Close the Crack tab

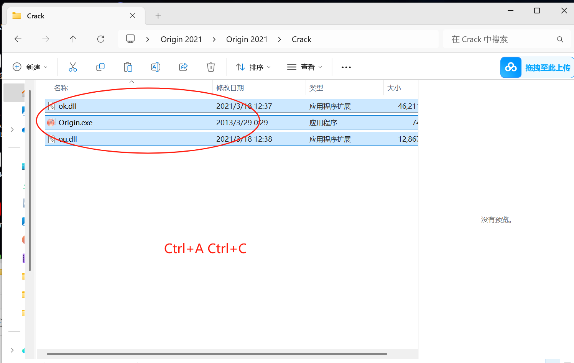[x=133, y=16]
